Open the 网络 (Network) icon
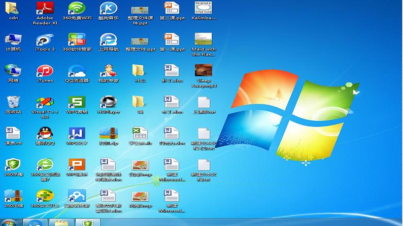This screenshot has height=226, width=403. coord(13,73)
